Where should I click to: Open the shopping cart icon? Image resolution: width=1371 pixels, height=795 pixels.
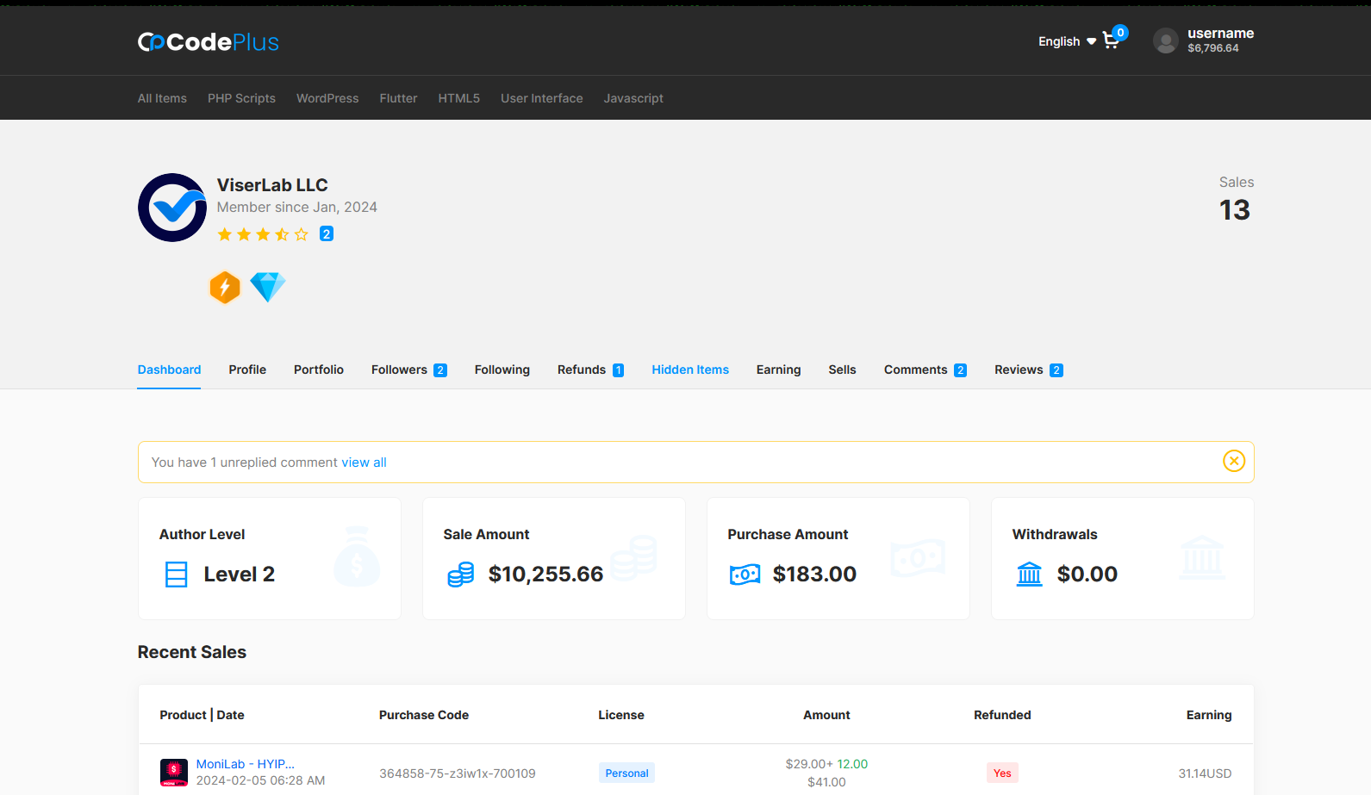[1111, 40]
